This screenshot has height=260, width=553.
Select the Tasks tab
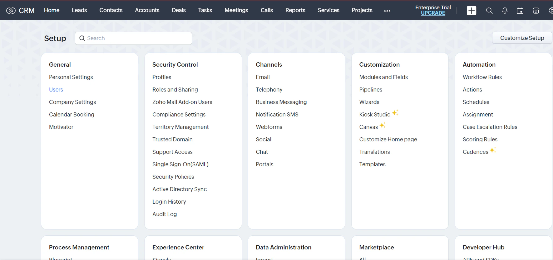(x=205, y=10)
